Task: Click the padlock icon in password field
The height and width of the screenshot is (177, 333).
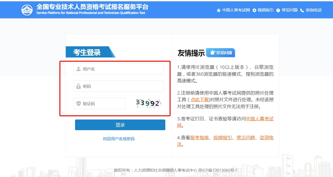Action: [79, 87]
